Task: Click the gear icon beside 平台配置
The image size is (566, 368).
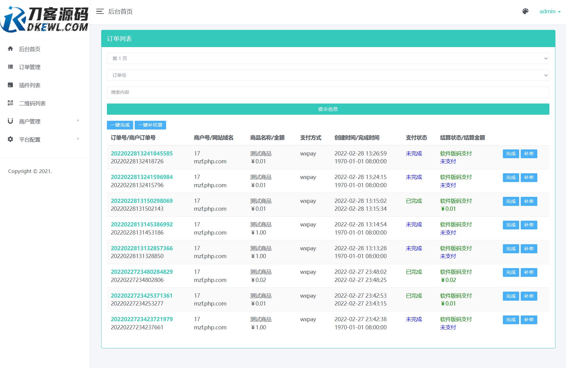Action: [11, 139]
